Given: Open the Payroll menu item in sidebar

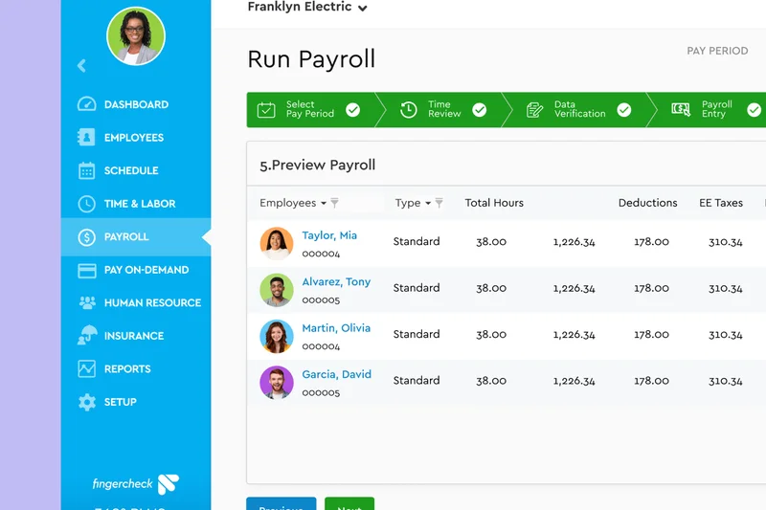Looking at the screenshot, I should point(126,236).
